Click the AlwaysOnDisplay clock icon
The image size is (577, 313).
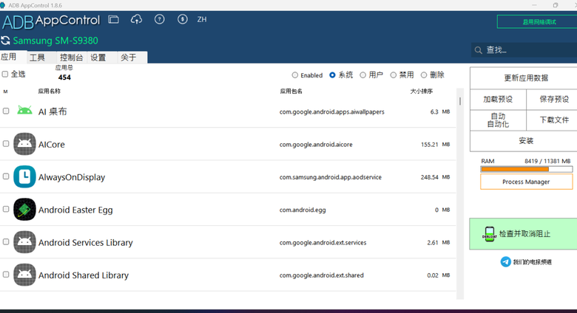(x=24, y=176)
